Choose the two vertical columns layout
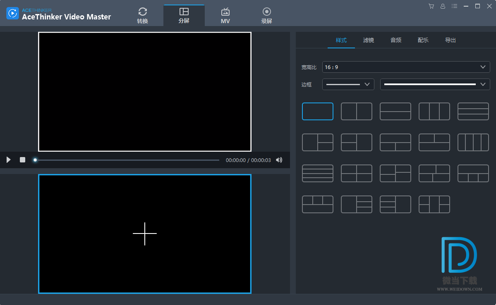 [x=357, y=111]
